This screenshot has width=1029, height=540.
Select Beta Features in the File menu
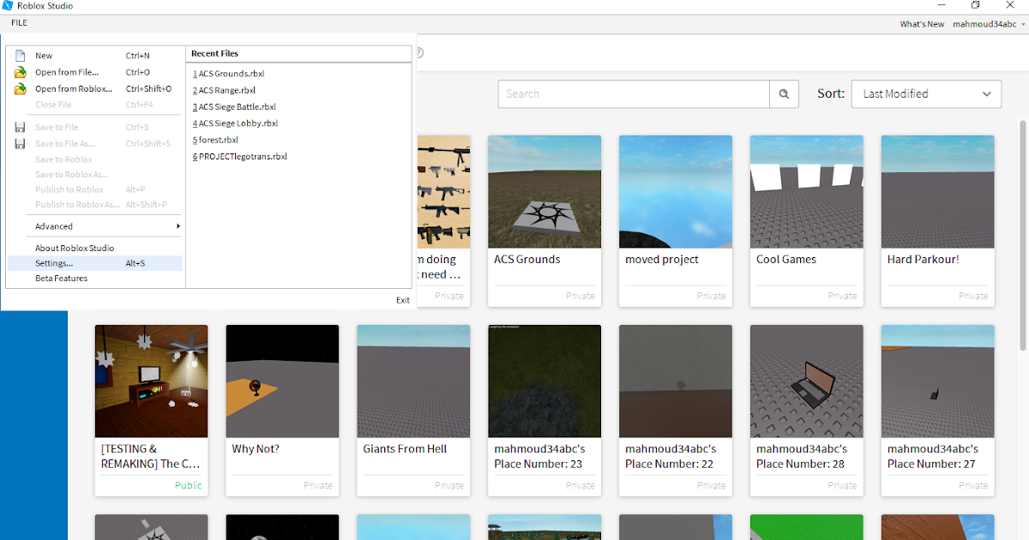click(x=60, y=278)
